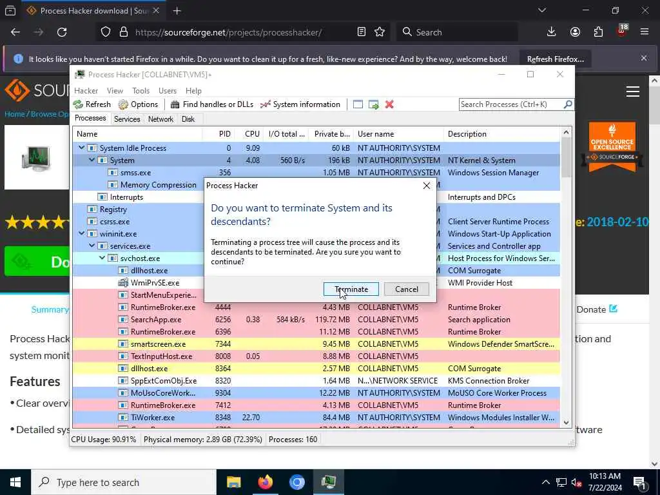Open File Explorer from the taskbar

tap(233, 482)
